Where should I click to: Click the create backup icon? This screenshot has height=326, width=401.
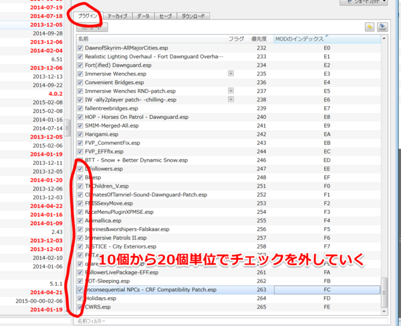coord(382,27)
